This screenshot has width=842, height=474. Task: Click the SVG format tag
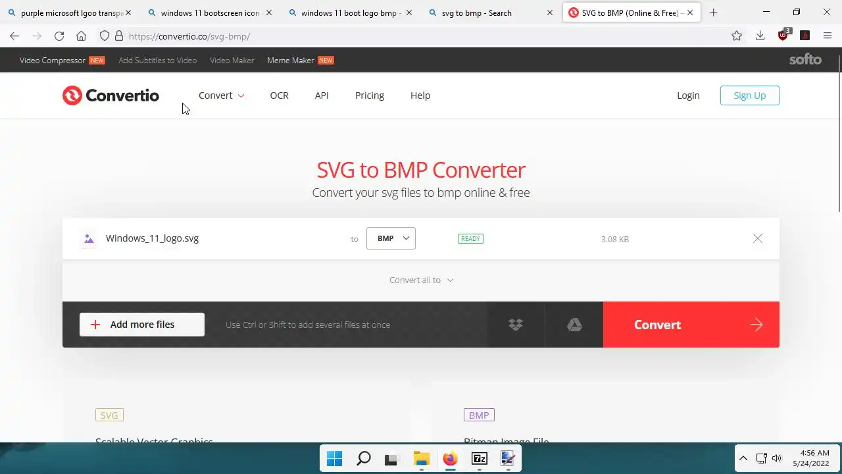click(x=109, y=415)
